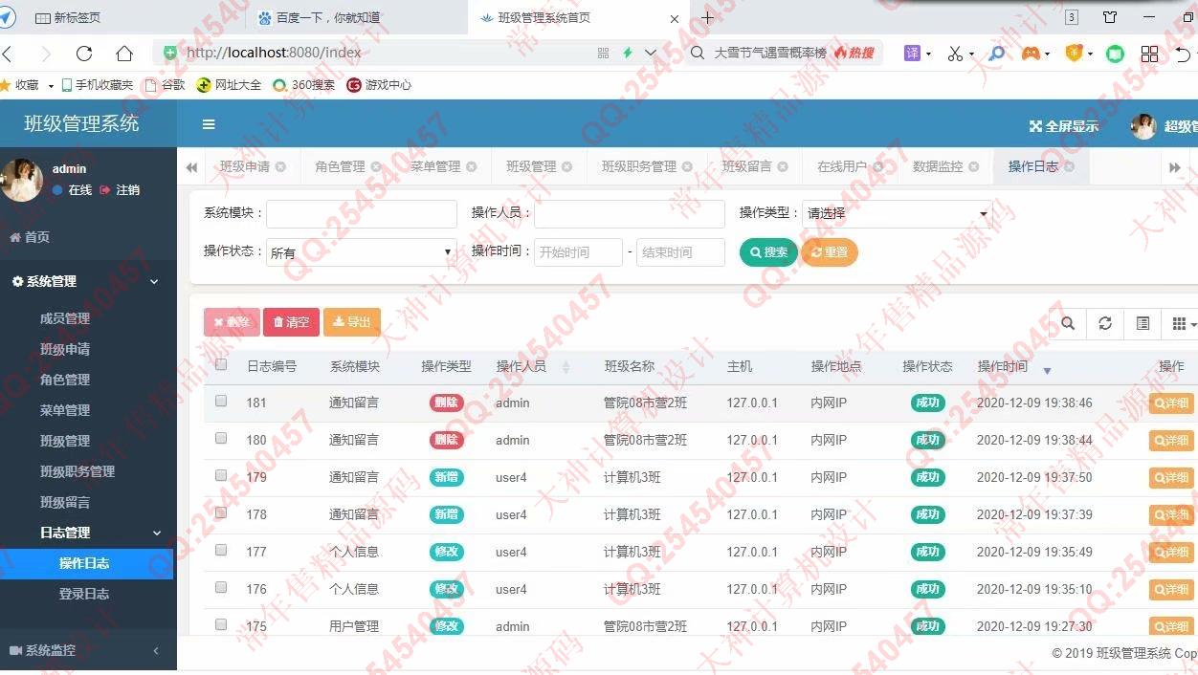This screenshot has width=1198, height=675.
Task: Click the admin avatar in sidebar
Action: click(x=21, y=180)
